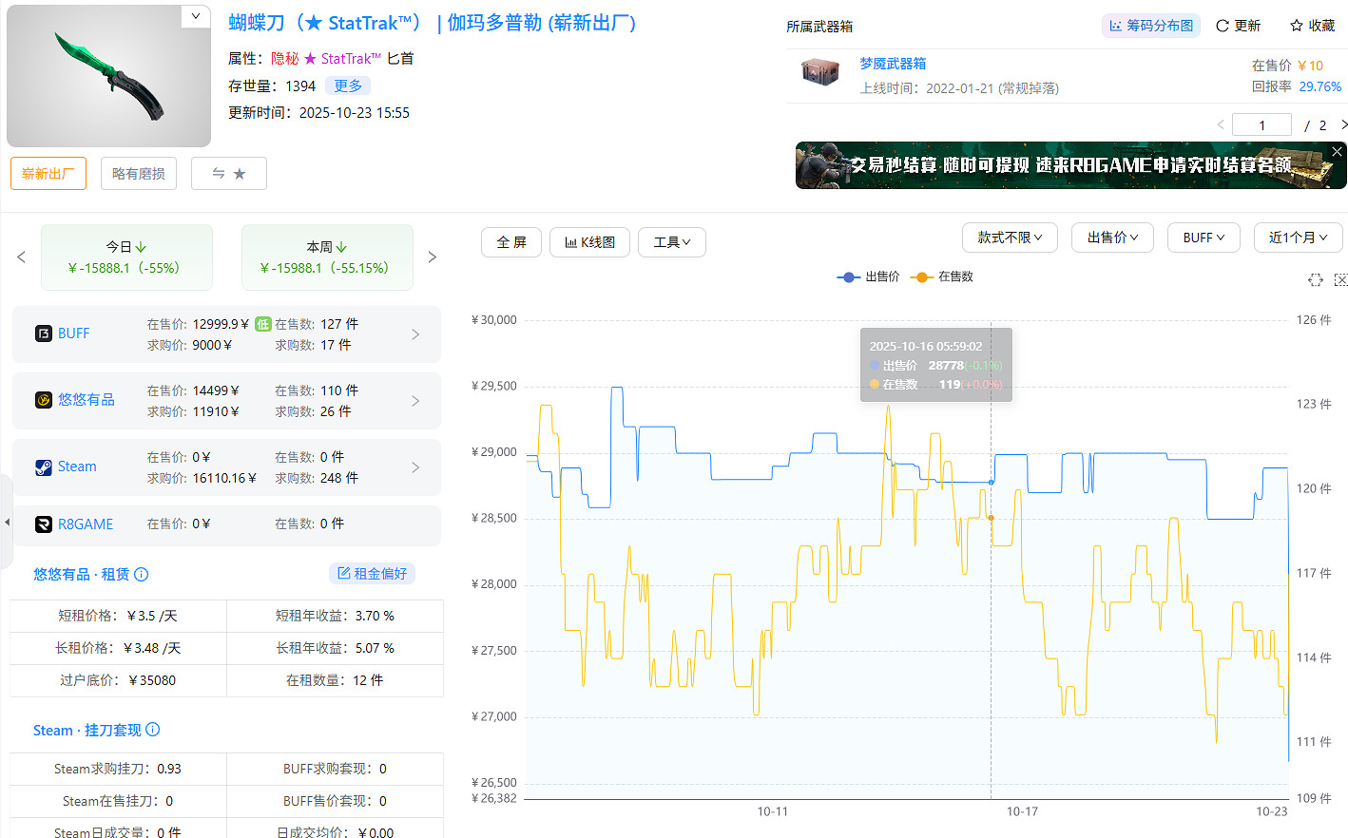Toggle the 在售数 series in the chart legend
Screen dimensions: 1348x838
point(938,276)
